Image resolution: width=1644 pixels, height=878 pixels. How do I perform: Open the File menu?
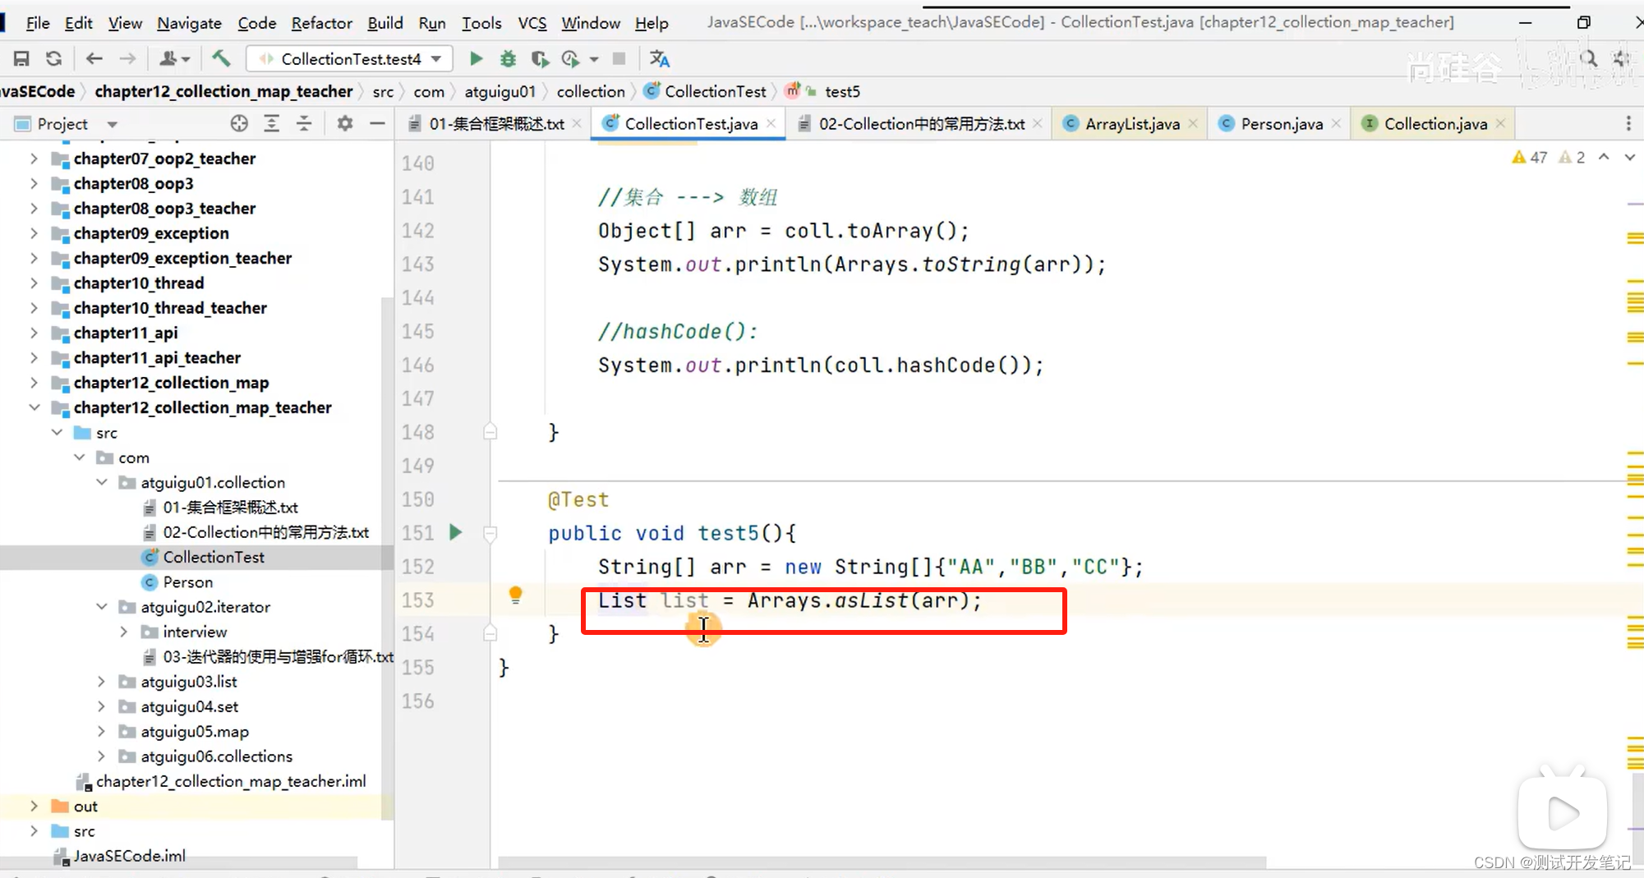coord(38,23)
